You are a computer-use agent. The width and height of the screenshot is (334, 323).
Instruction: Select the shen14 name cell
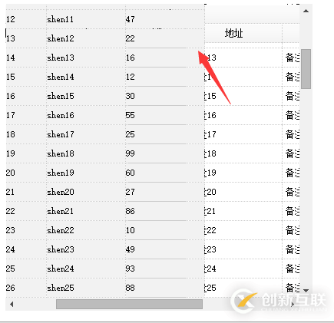pyautogui.click(x=86, y=77)
